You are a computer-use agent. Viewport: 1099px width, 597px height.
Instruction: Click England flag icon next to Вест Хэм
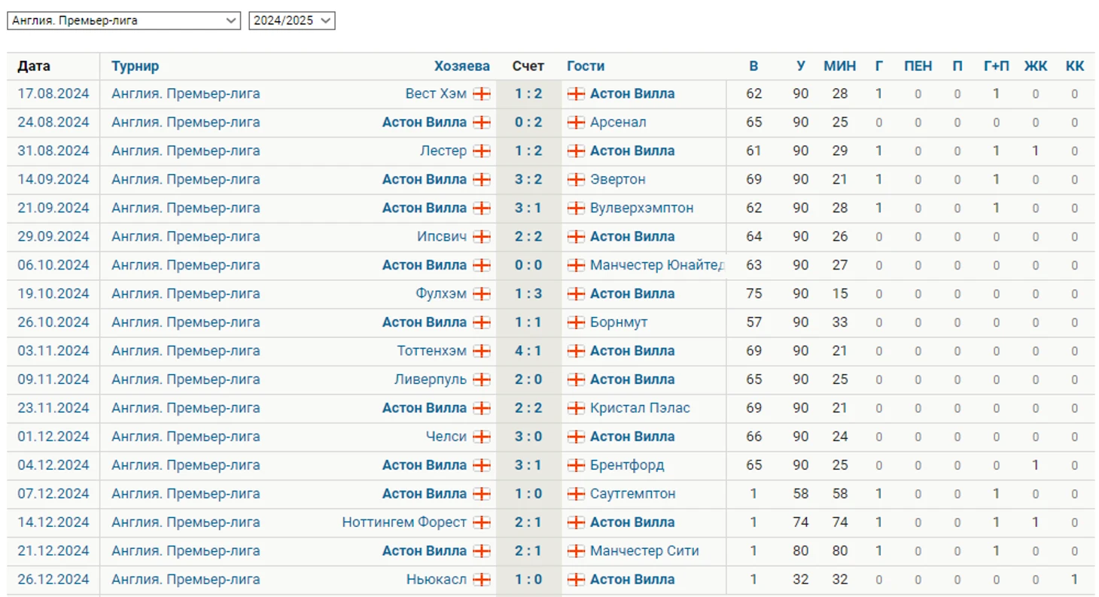[x=482, y=94]
